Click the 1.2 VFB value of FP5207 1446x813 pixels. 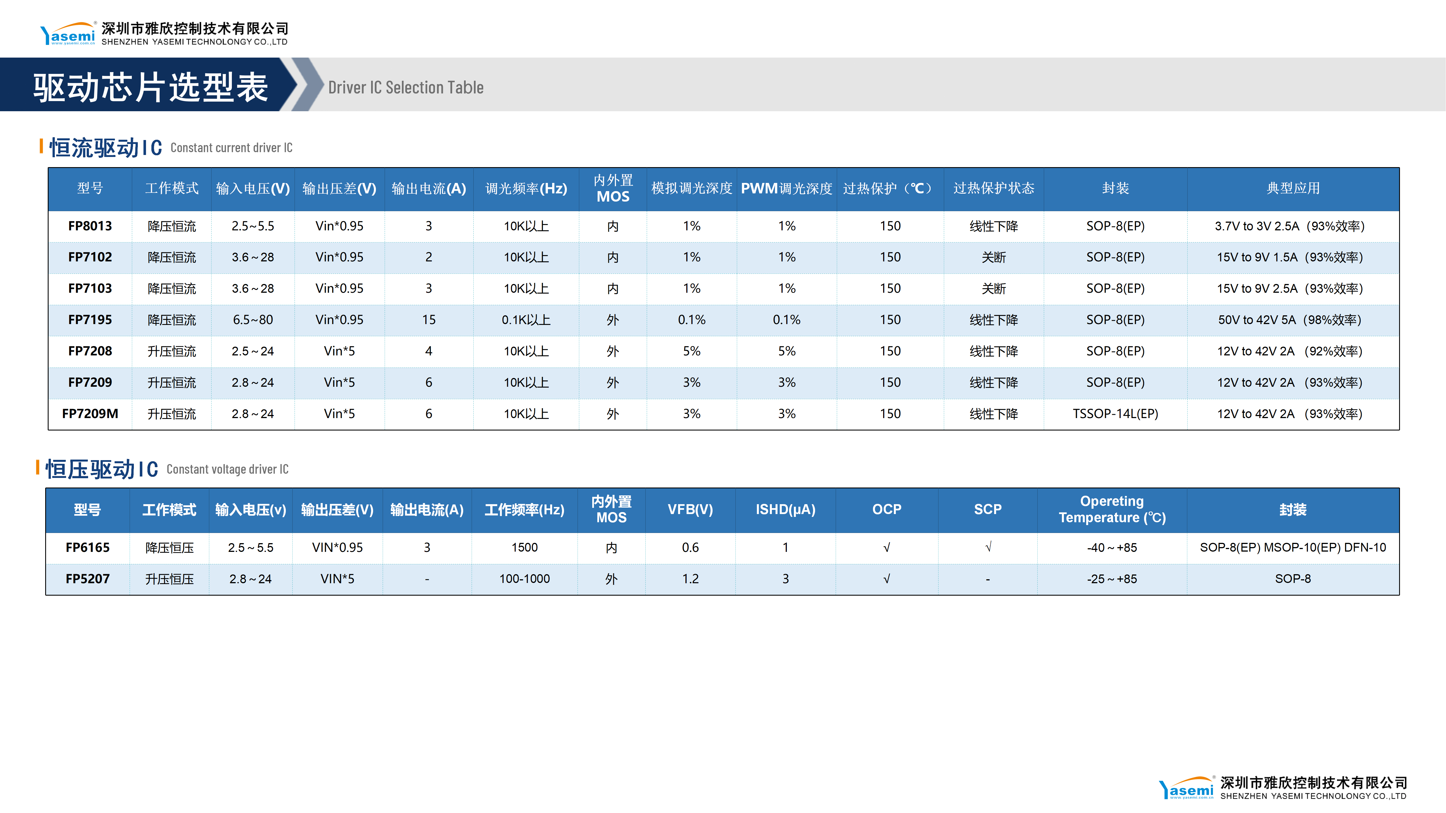tap(690, 579)
